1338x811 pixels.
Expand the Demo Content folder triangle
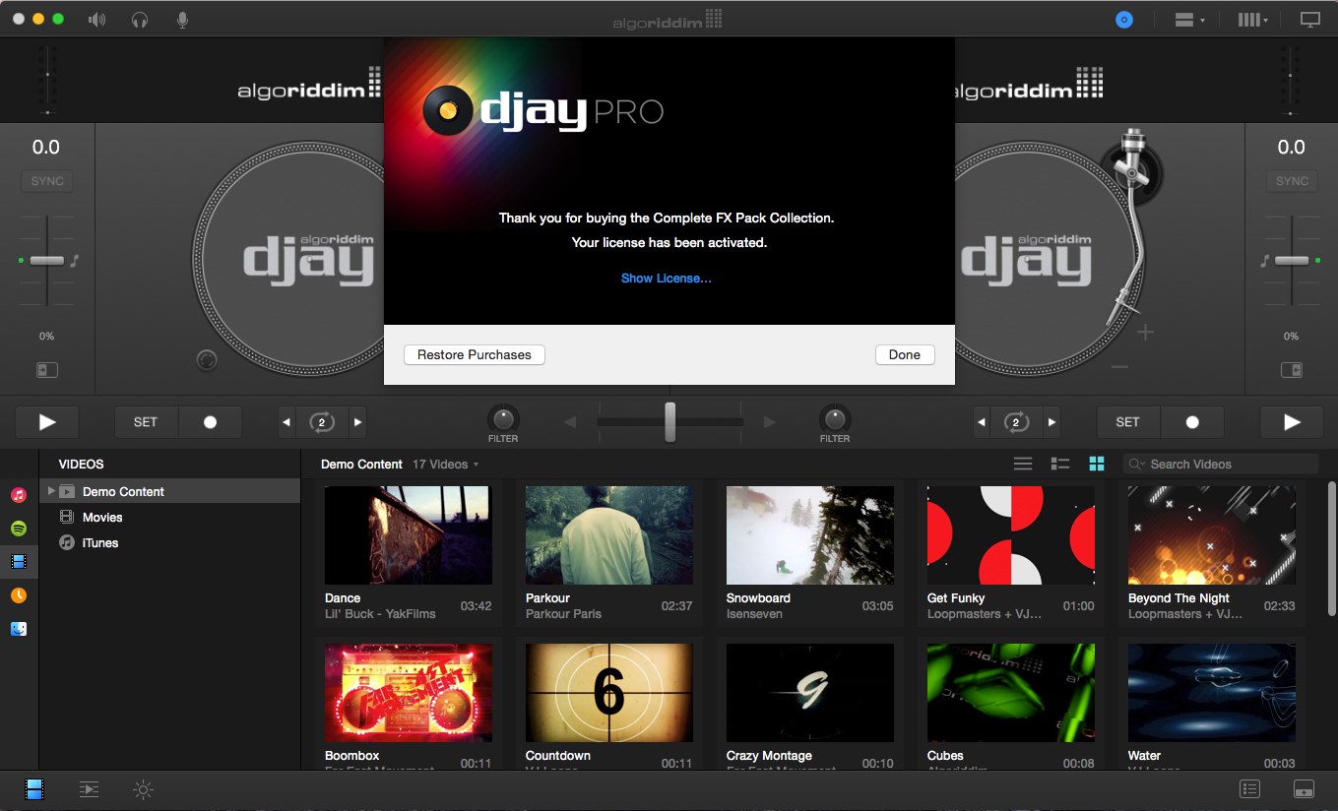point(51,491)
